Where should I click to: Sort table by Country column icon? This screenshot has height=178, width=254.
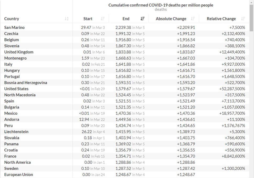coord(67,19)
